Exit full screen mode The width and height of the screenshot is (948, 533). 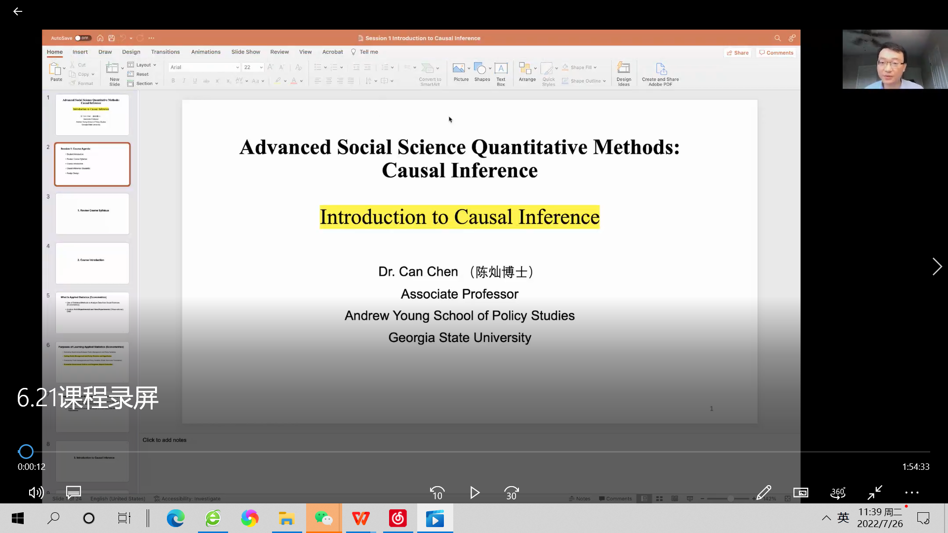click(875, 493)
